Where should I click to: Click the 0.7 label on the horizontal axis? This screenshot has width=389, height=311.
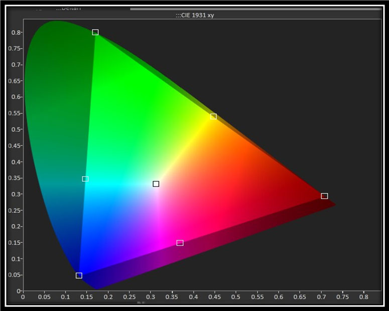[x=321, y=296]
